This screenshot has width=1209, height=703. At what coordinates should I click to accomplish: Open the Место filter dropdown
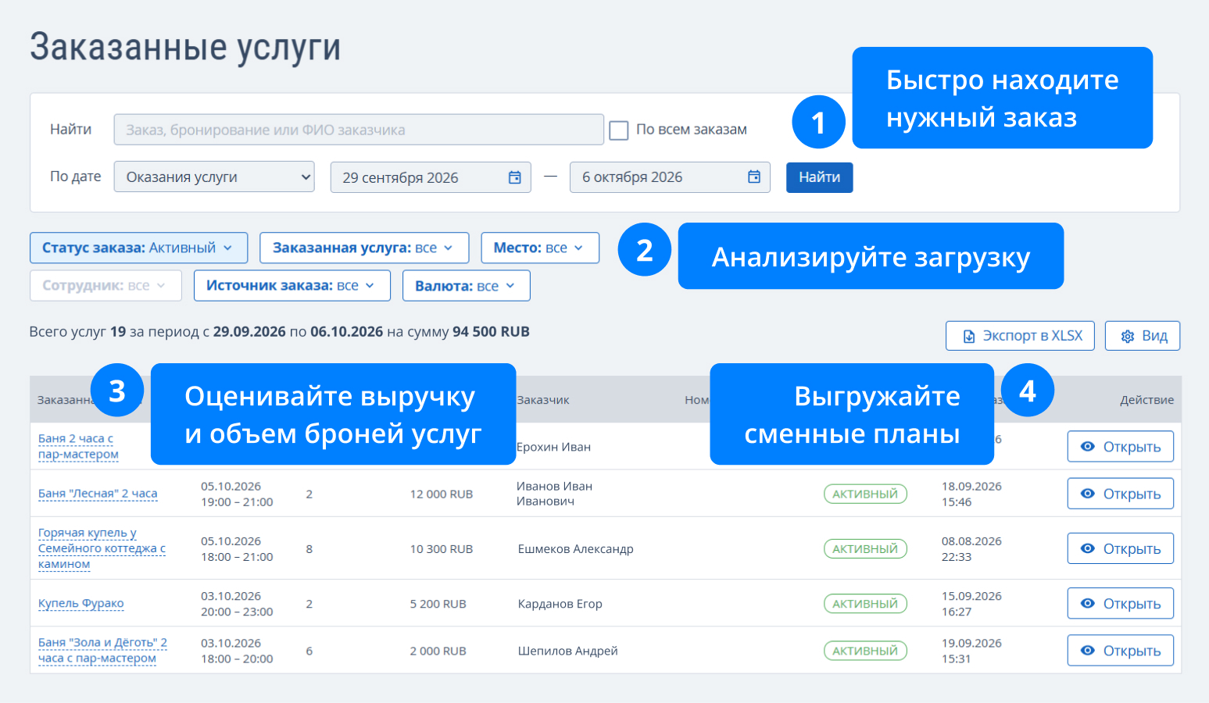[x=540, y=248]
